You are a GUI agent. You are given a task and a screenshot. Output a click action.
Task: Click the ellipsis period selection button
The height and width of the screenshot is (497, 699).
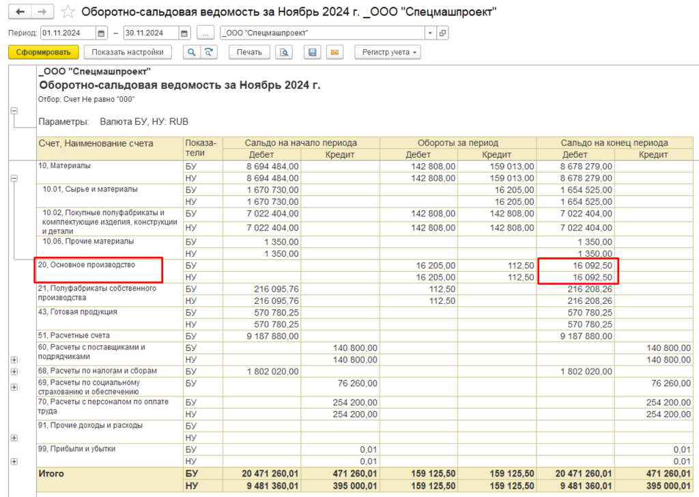coord(205,33)
